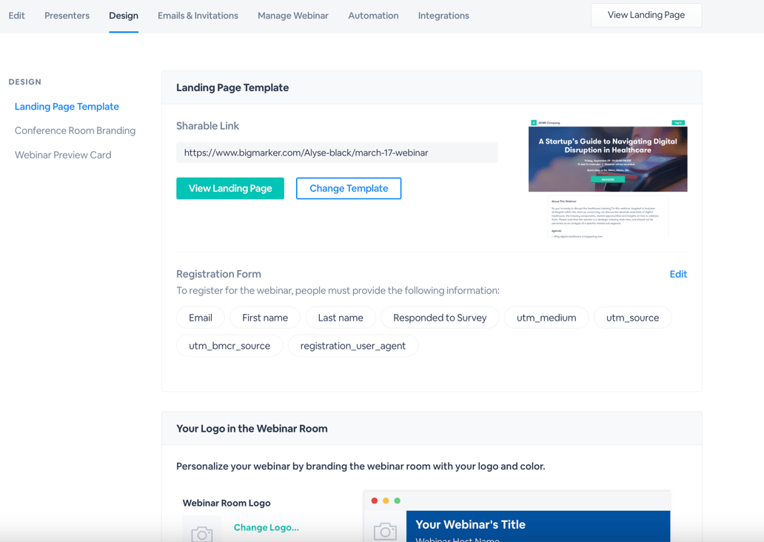Click the red dot in the browser mockup
The width and height of the screenshot is (764, 542).
[x=375, y=501]
